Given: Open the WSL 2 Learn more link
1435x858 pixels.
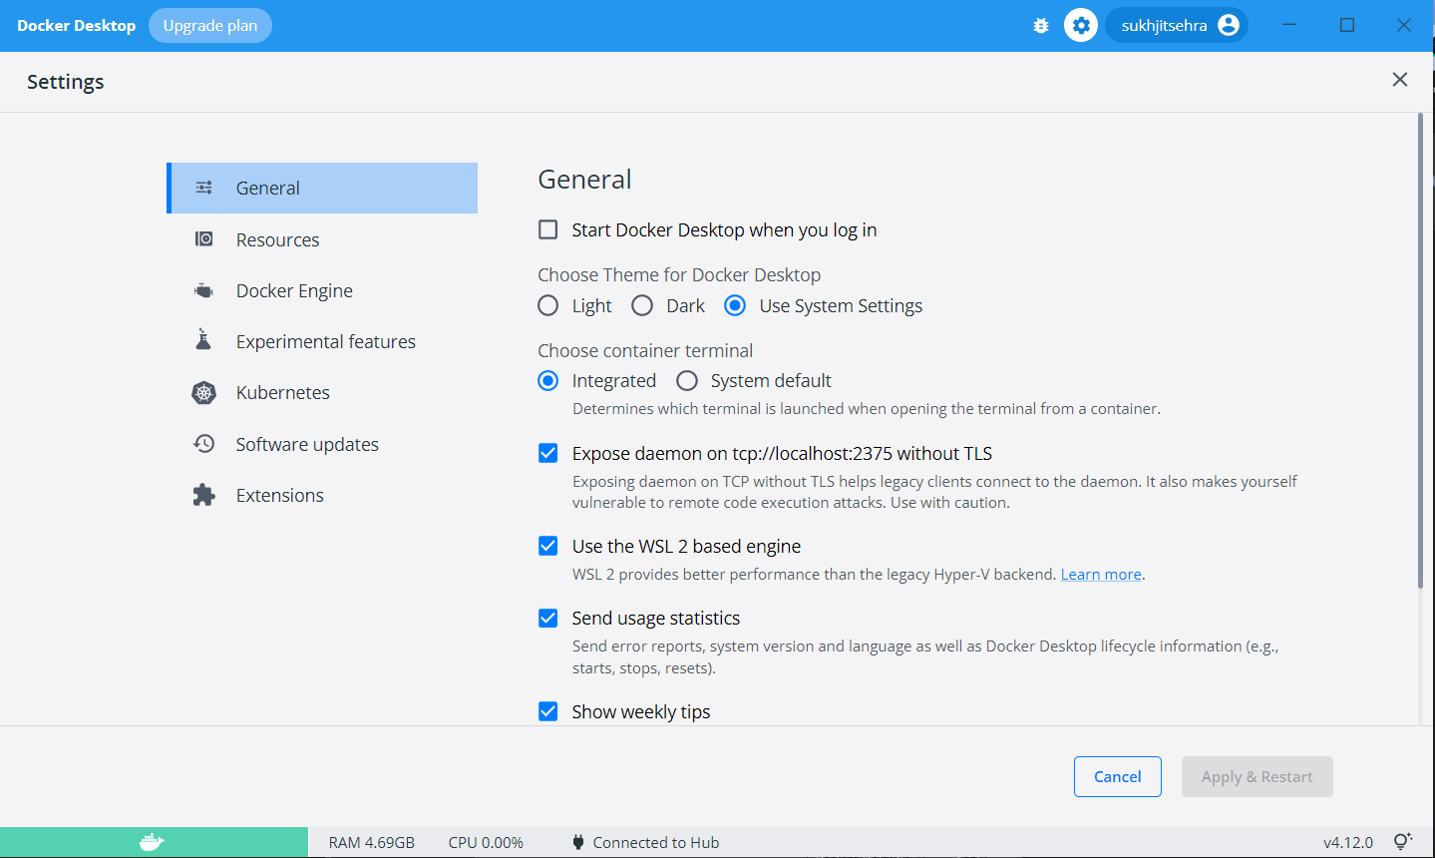Looking at the screenshot, I should 1100,574.
